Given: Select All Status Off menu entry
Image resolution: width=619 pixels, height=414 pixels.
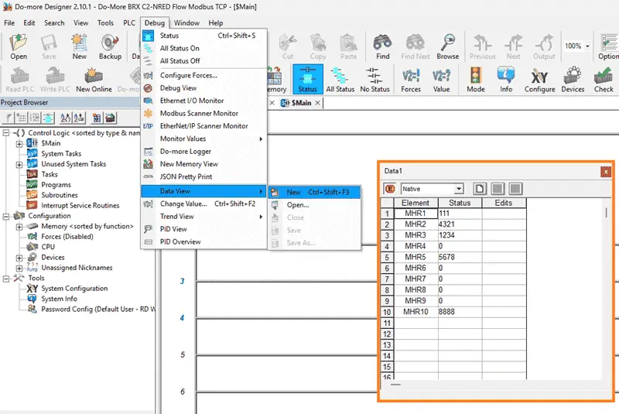Looking at the screenshot, I should pyautogui.click(x=203, y=61).
